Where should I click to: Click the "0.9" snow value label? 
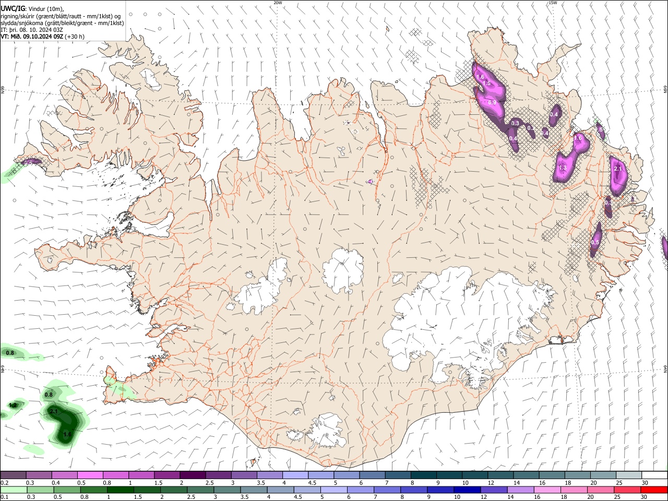[x=492, y=103]
